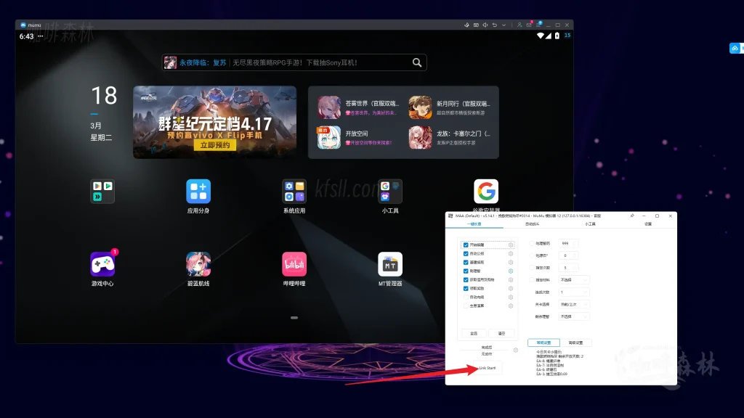744x418 pixels.
Task: Switch to the 自动战斗 tab in MAA
Action: 533,224
